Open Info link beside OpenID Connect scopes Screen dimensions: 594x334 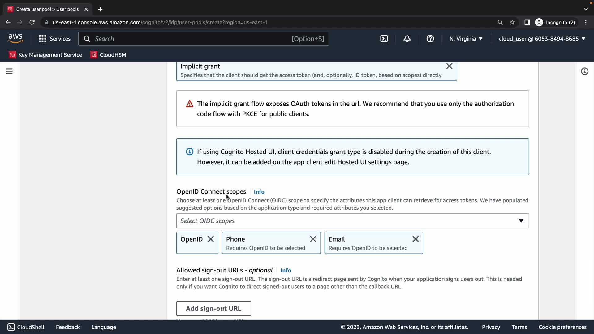[259, 192]
